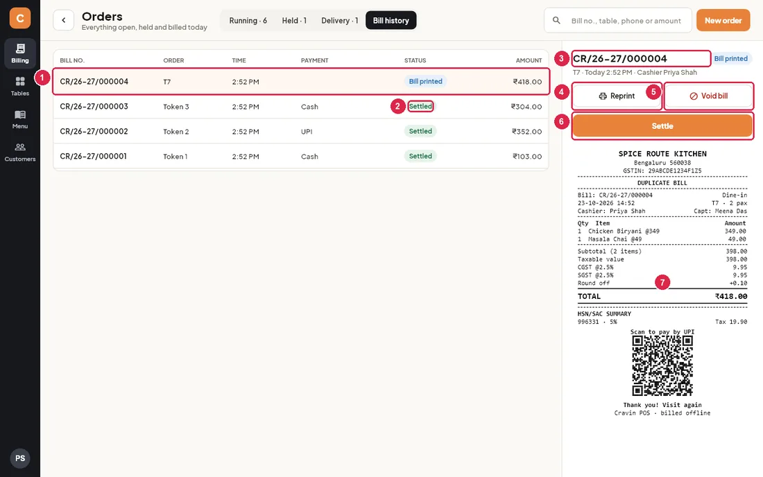Click the ₹304.00 amount cell
This screenshot has height=477, width=763.
point(526,107)
